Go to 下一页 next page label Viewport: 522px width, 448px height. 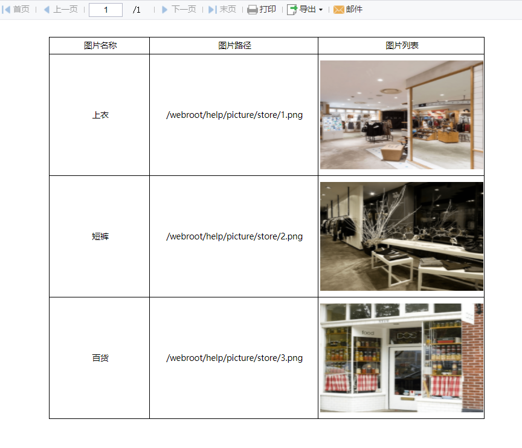[x=184, y=9]
